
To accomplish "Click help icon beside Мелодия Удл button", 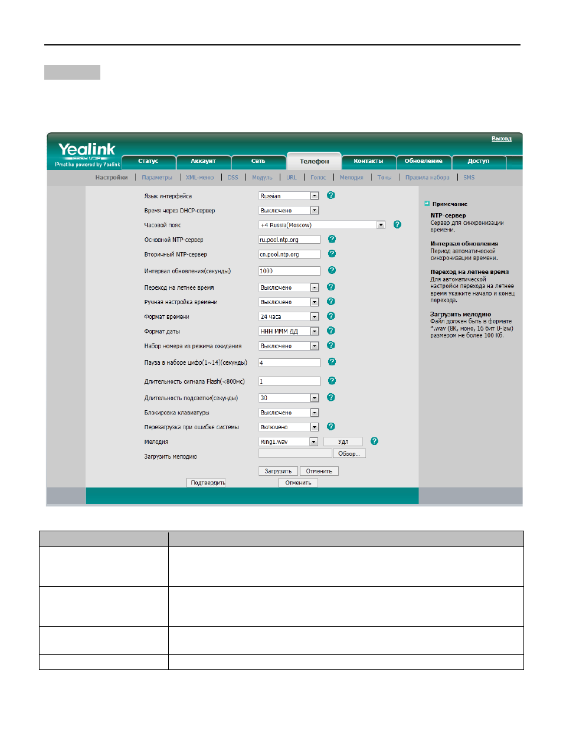I will pyautogui.click(x=374, y=442).
